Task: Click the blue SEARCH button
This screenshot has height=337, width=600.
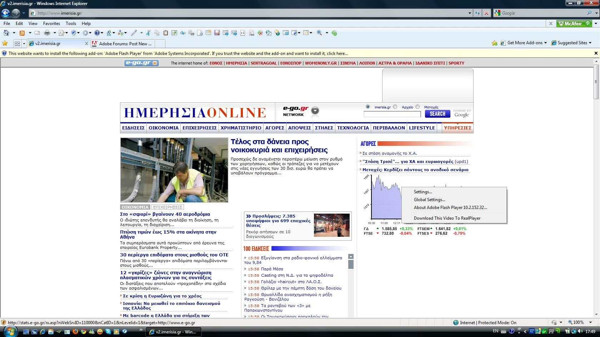Action: [437, 114]
